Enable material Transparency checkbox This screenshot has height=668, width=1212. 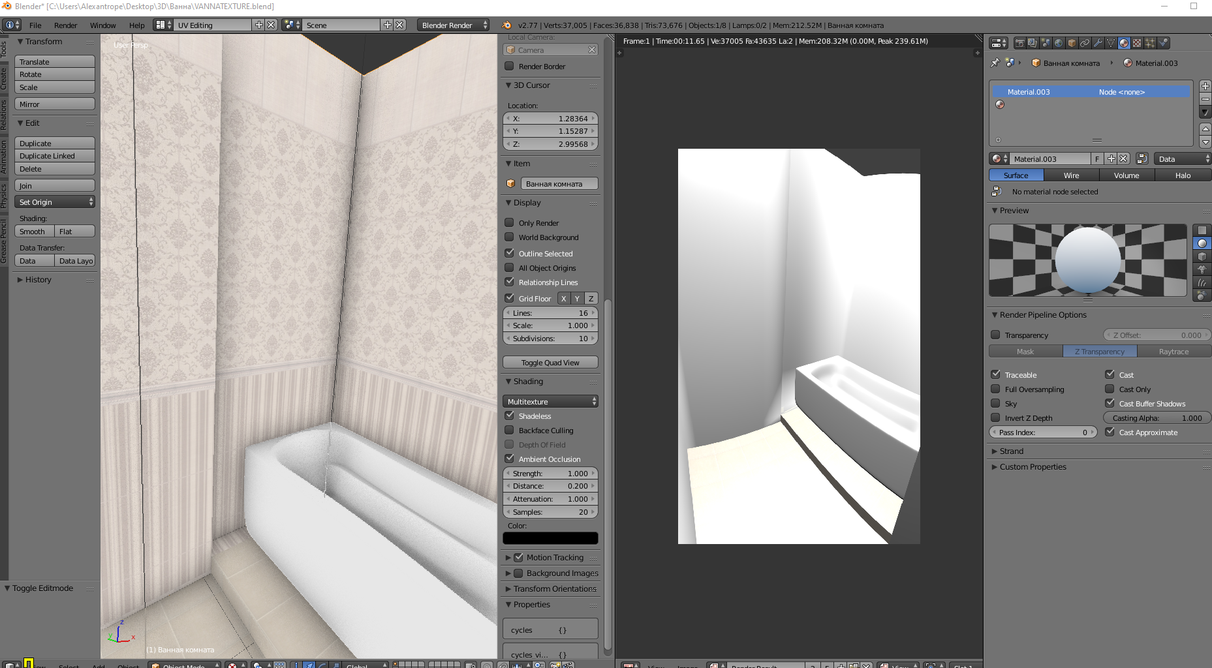[x=995, y=335]
